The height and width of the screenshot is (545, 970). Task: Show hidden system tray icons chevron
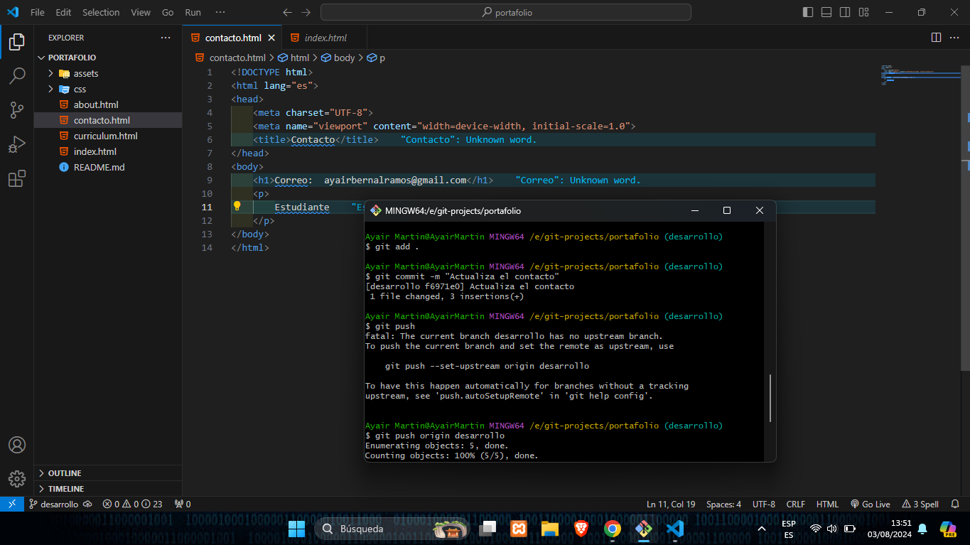click(762, 529)
